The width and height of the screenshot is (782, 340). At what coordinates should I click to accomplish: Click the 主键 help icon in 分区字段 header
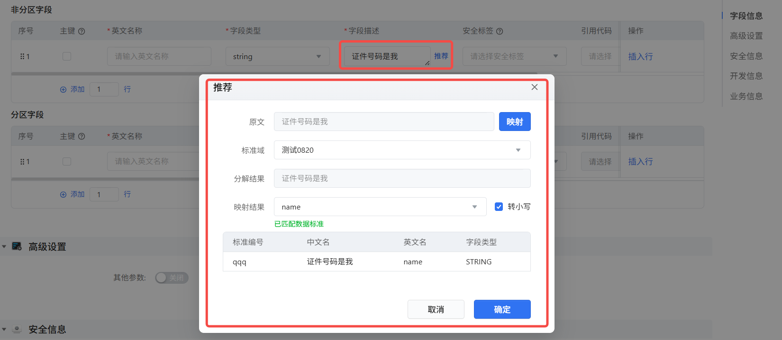click(82, 136)
